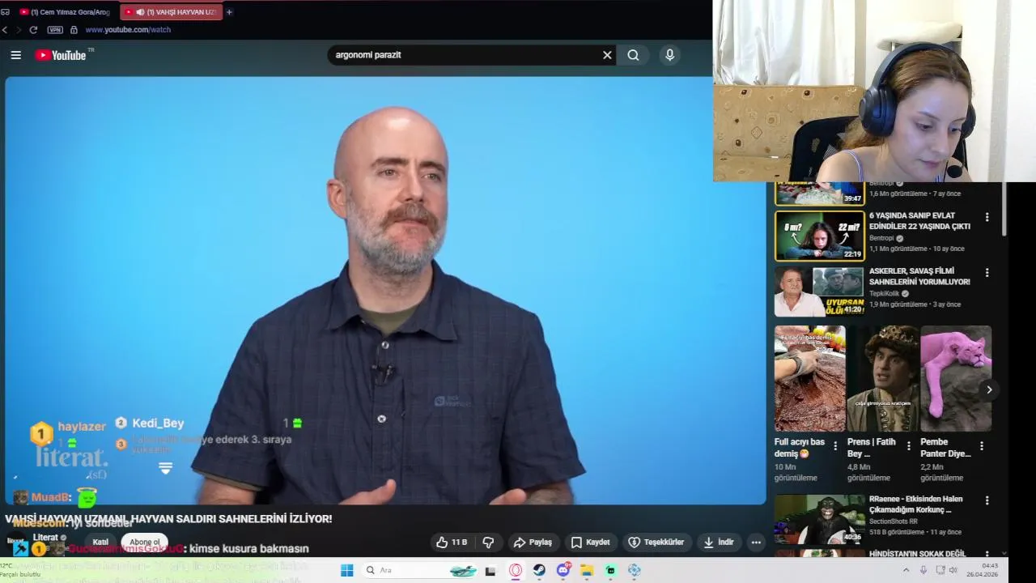1036x583 pixels.
Task: Clear the search text with the X
Action: 607,55
